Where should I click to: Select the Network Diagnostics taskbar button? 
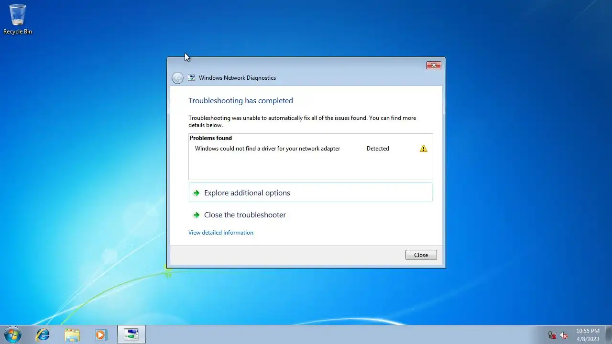tap(131, 334)
